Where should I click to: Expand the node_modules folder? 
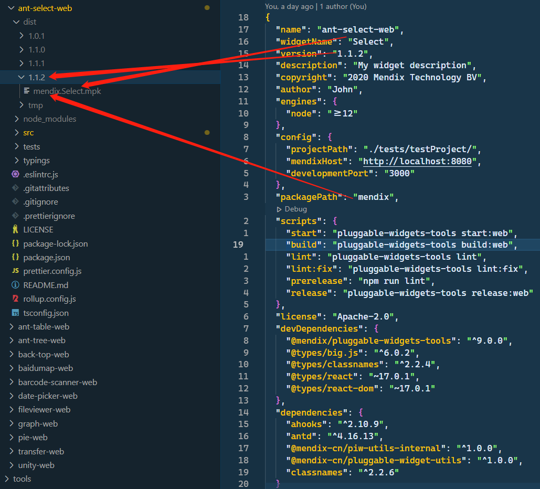point(49,119)
